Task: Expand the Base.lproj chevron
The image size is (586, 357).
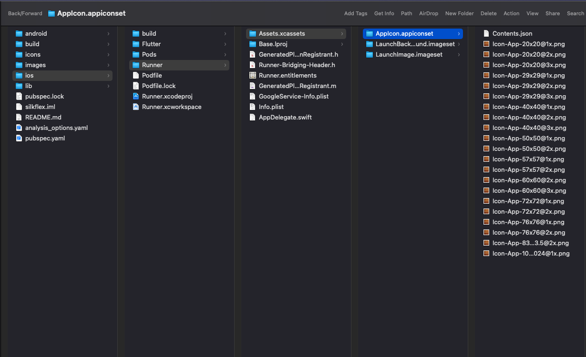Action: pyautogui.click(x=342, y=44)
